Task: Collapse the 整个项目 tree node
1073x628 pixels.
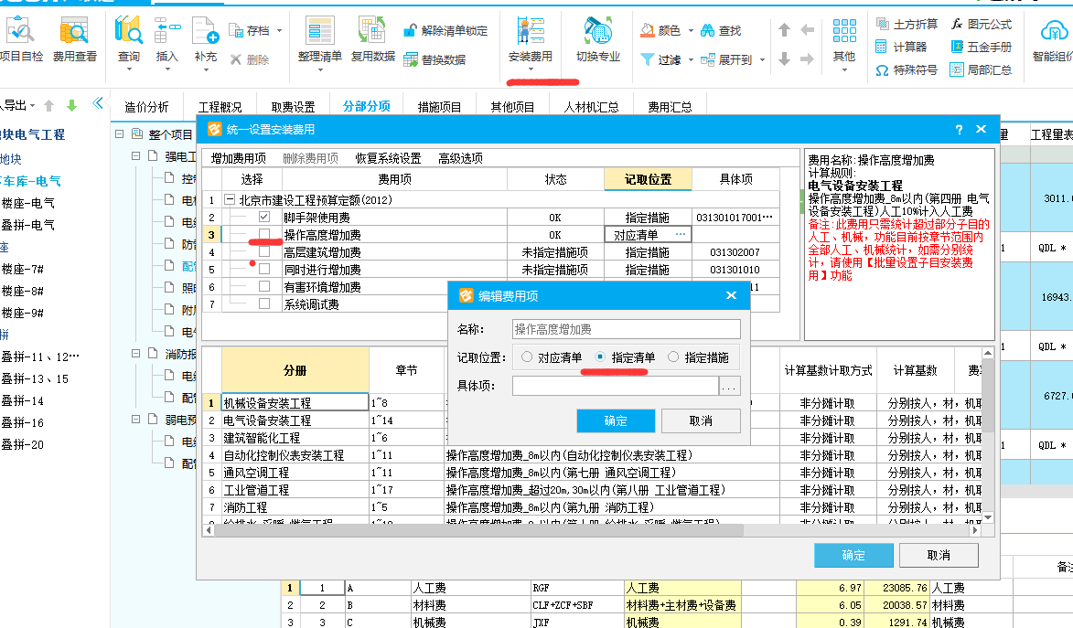Action: [119, 134]
